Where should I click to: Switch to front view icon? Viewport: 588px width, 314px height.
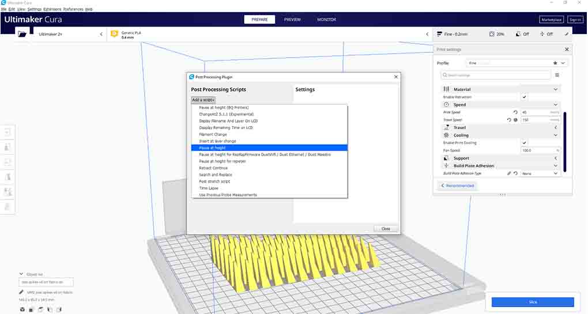pos(32,309)
